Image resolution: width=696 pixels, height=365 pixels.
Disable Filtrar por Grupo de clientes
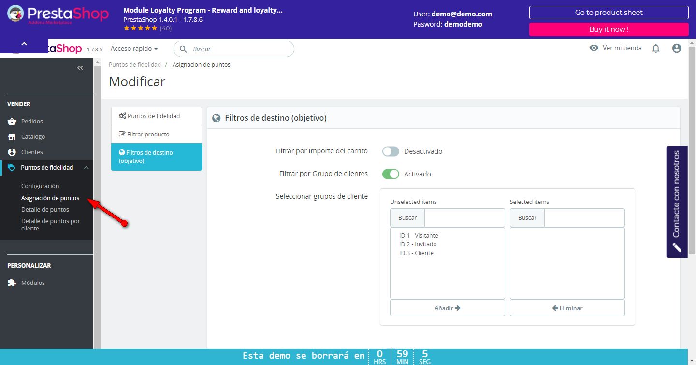(391, 174)
